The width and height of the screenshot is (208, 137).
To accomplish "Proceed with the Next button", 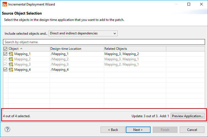I will coord(138,130).
